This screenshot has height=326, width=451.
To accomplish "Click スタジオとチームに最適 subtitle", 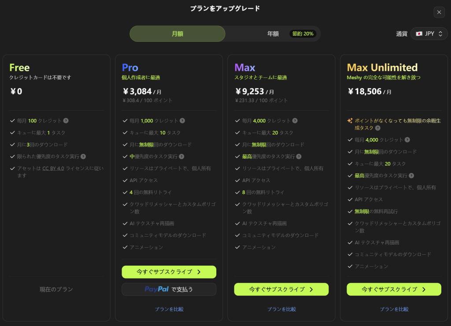I will point(261,77).
